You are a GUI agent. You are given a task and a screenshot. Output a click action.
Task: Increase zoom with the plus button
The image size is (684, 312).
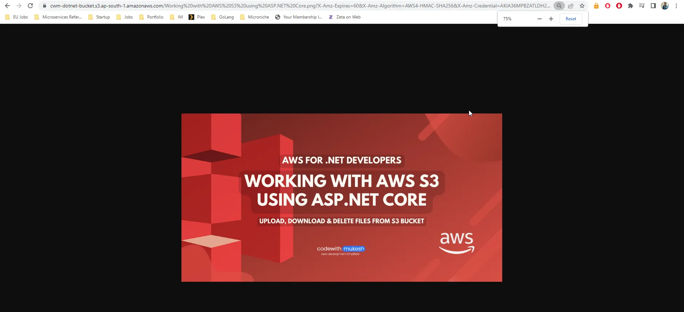tap(551, 19)
